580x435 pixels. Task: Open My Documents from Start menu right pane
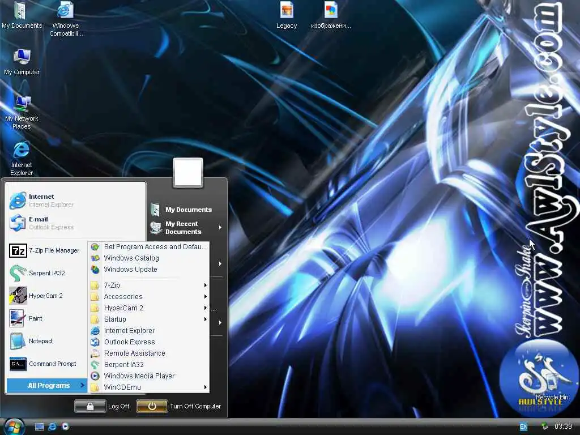[x=181, y=210]
